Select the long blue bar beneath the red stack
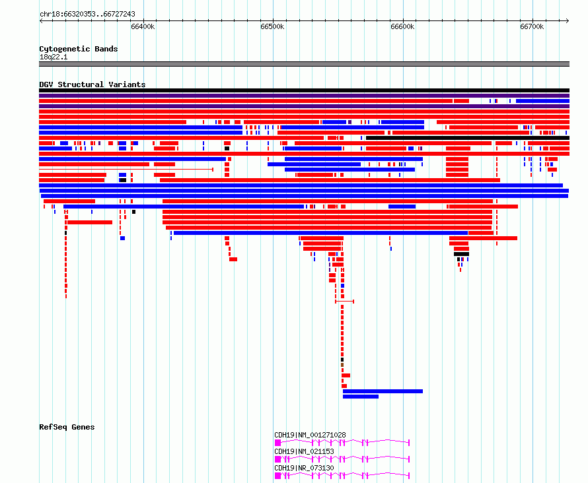 coord(320,233)
